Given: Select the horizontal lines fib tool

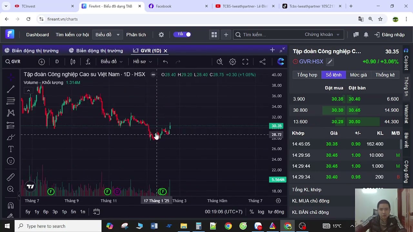Looking at the screenshot, I should (x=11, y=101).
